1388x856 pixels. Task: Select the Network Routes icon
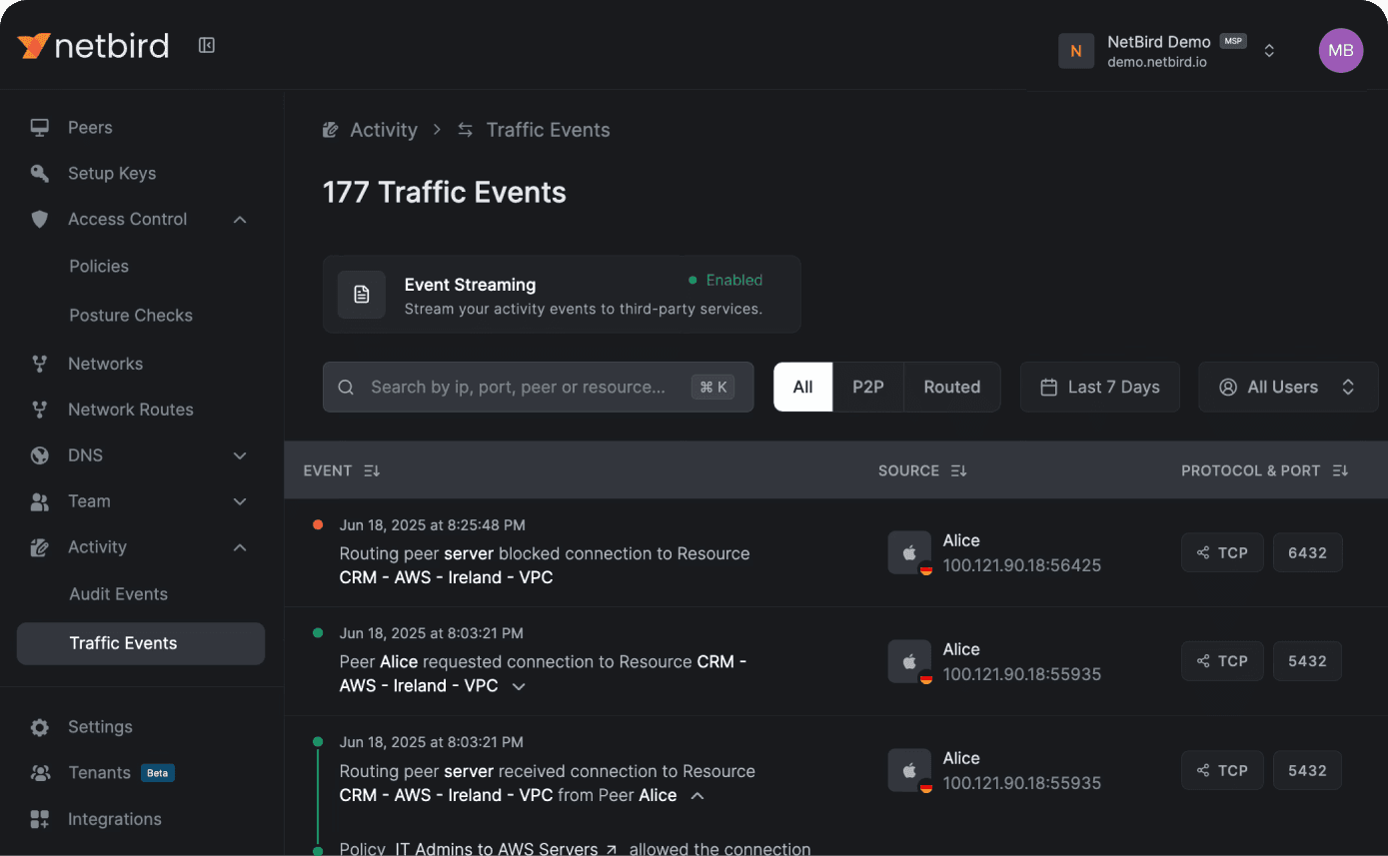39,410
